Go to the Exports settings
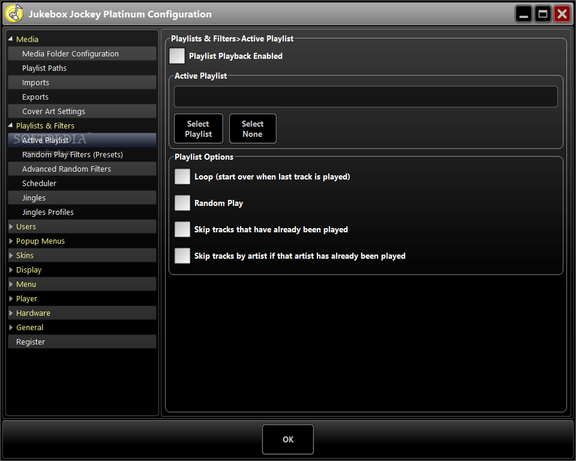This screenshot has width=576, height=461. (x=82, y=97)
